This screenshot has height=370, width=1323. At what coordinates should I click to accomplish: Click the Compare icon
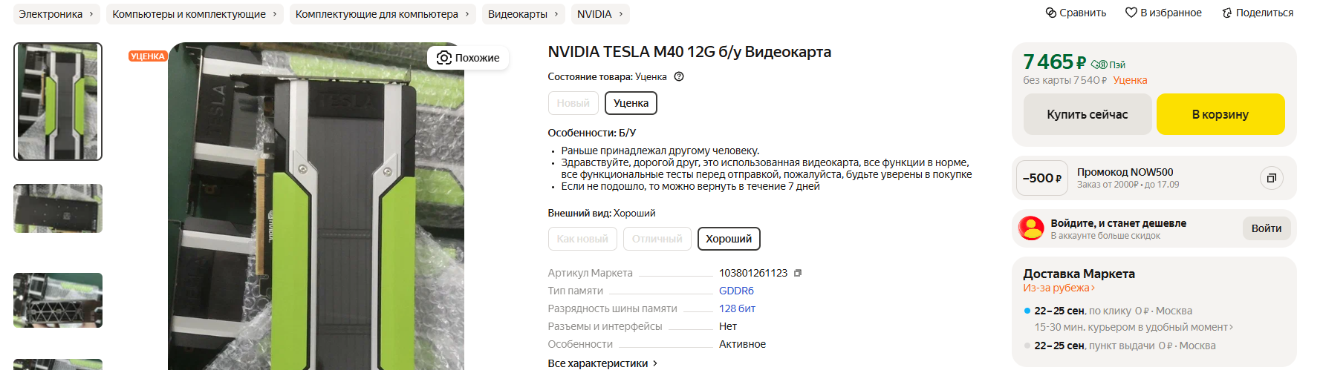(1050, 13)
